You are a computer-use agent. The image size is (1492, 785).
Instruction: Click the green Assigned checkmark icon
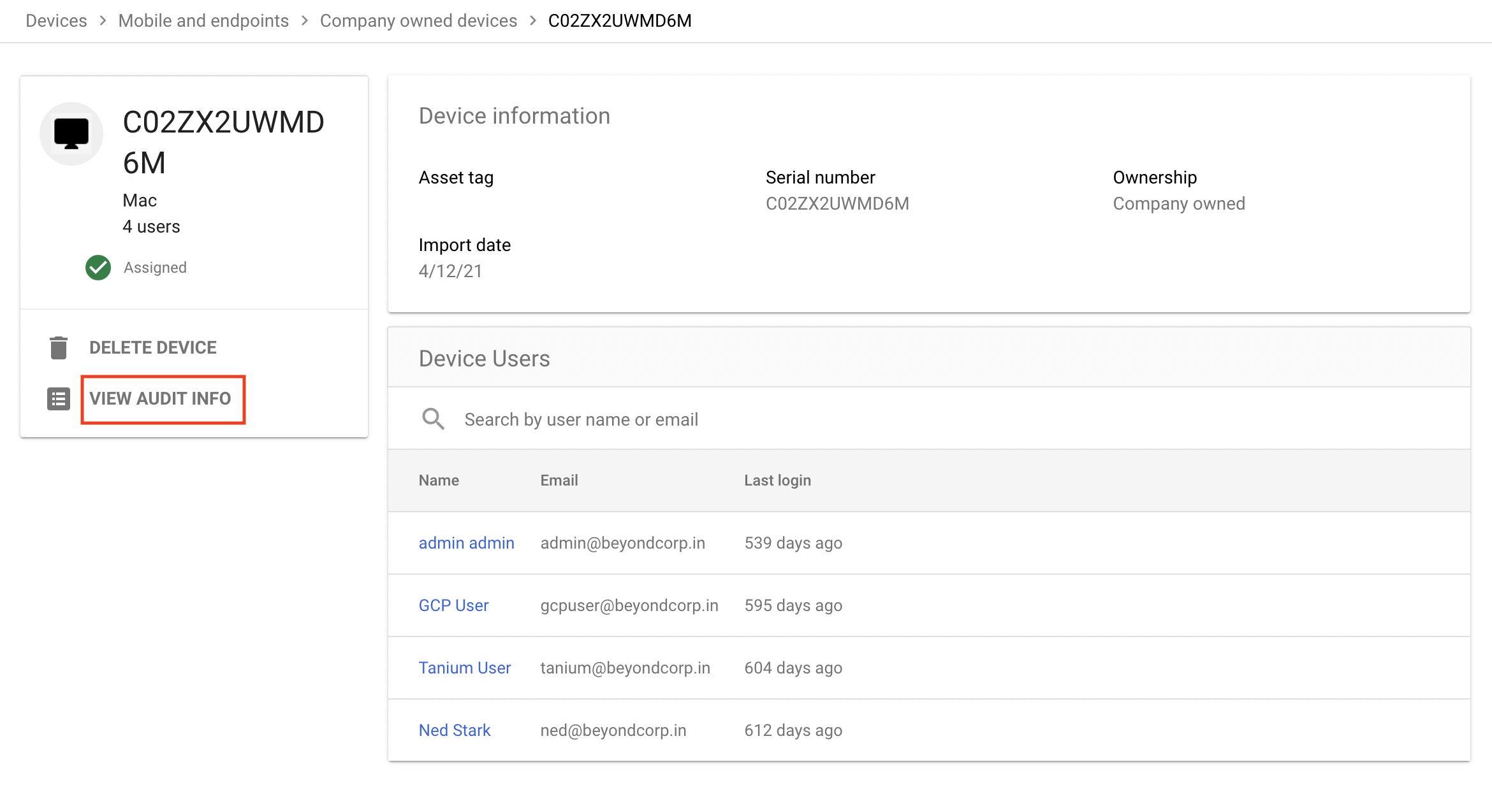98,268
